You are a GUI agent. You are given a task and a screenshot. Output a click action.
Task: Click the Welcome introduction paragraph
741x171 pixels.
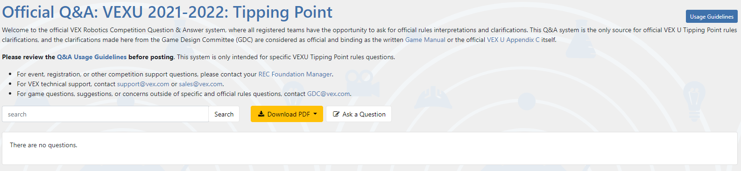point(369,35)
